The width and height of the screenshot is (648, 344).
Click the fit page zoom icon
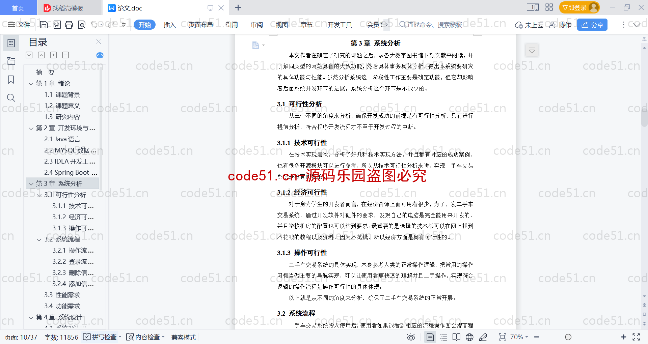[x=503, y=337]
